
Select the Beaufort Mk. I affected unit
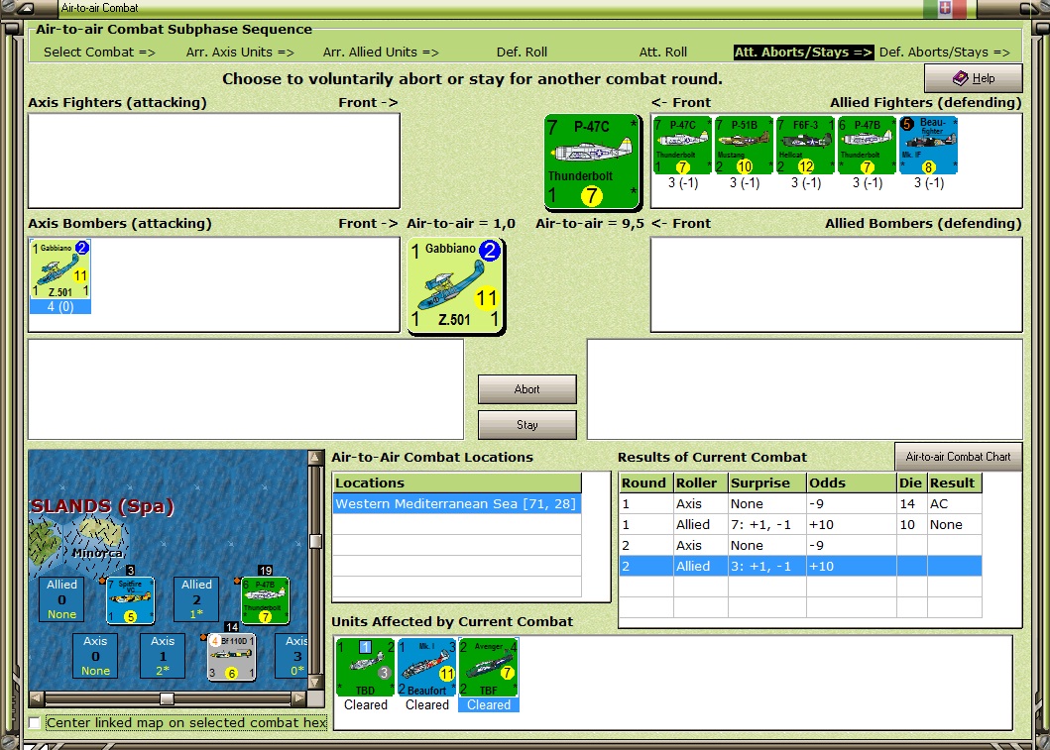click(426, 667)
